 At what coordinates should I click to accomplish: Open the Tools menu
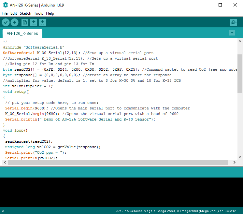click(38, 13)
